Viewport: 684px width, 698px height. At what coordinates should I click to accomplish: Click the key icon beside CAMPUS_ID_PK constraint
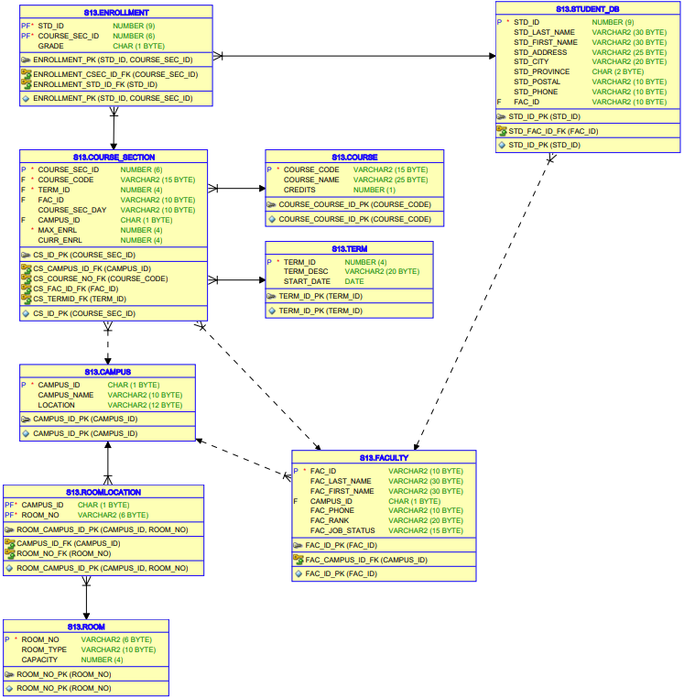(26, 420)
